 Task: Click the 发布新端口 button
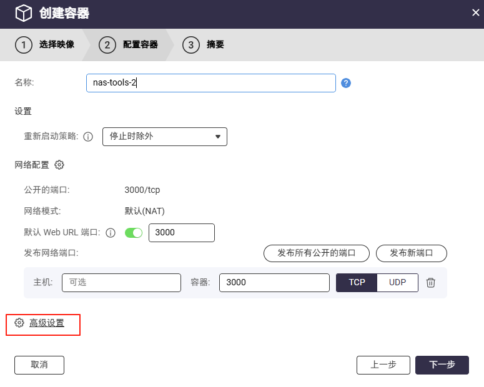click(411, 253)
